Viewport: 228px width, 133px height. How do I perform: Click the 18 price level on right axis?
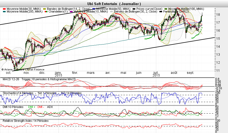(218, 15)
